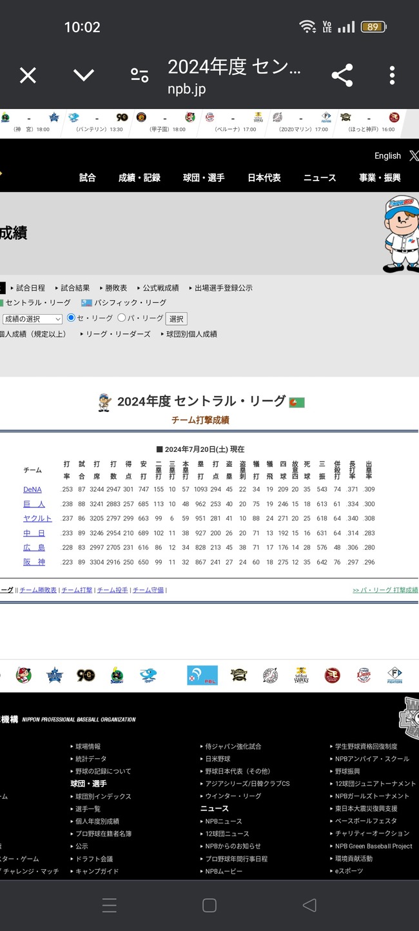Open the チーム投手 link below table
Viewport: 419px width, 931px height.
click(113, 590)
